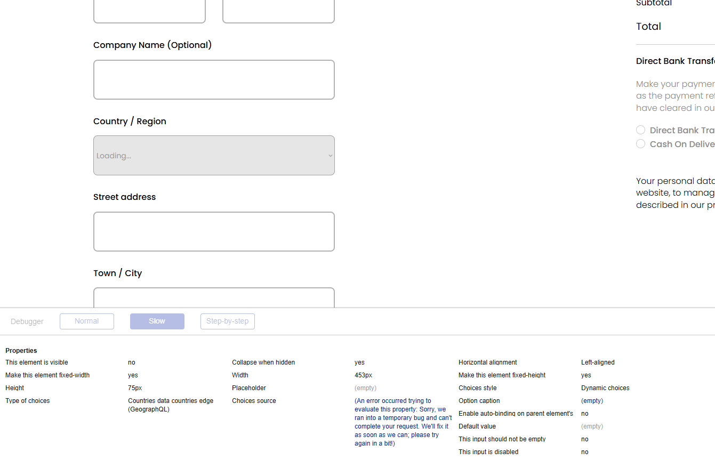Select the Direct Bank Transfer radio button
The width and height of the screenshot is (715, 460).
[x=640, y=130]
